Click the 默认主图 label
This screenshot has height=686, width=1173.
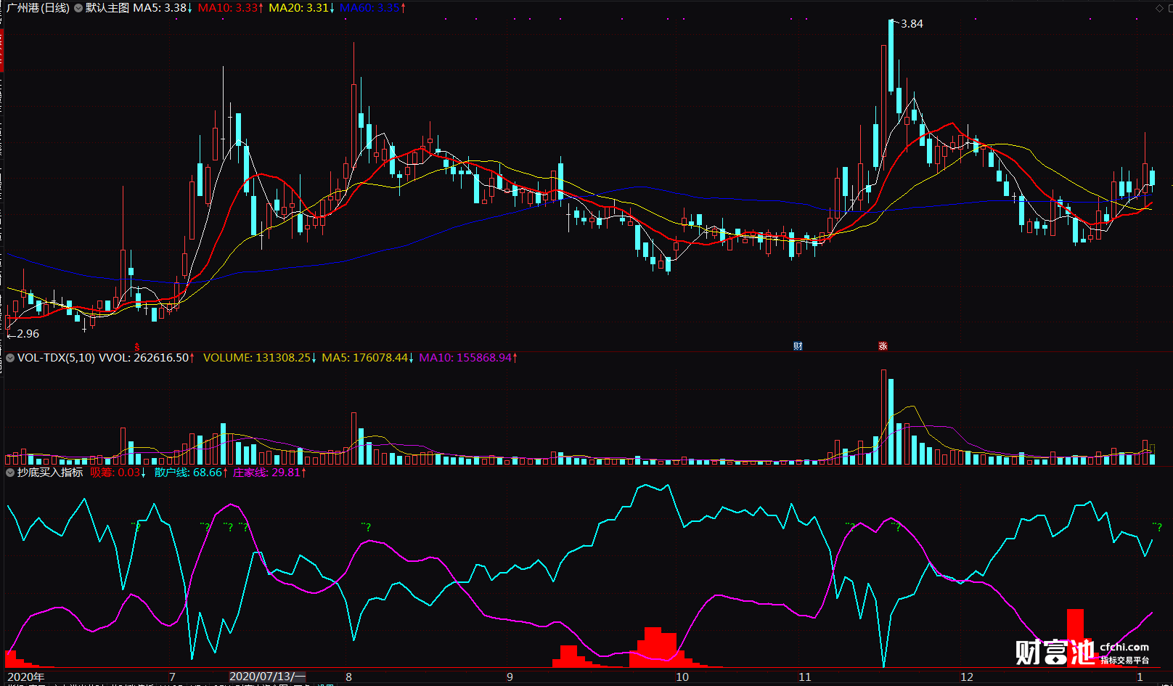(107, 8)
